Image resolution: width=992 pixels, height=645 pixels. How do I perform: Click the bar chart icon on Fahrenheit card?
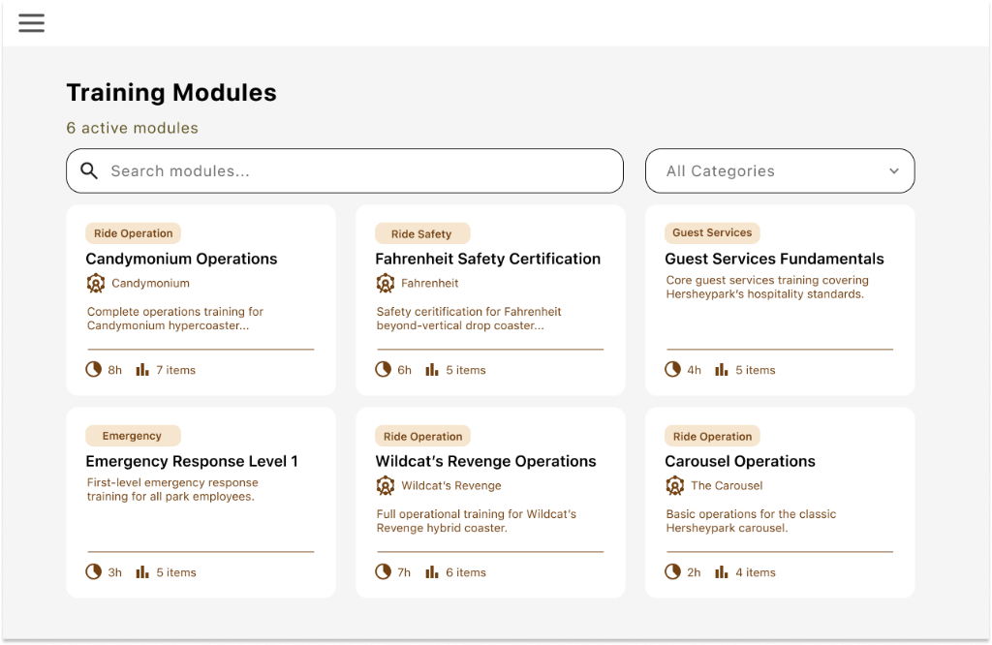432,369
